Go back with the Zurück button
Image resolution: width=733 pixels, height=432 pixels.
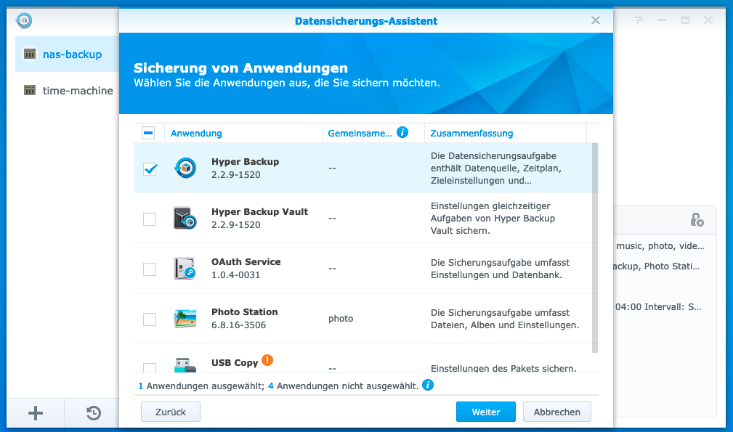click(x=170, y=412)
